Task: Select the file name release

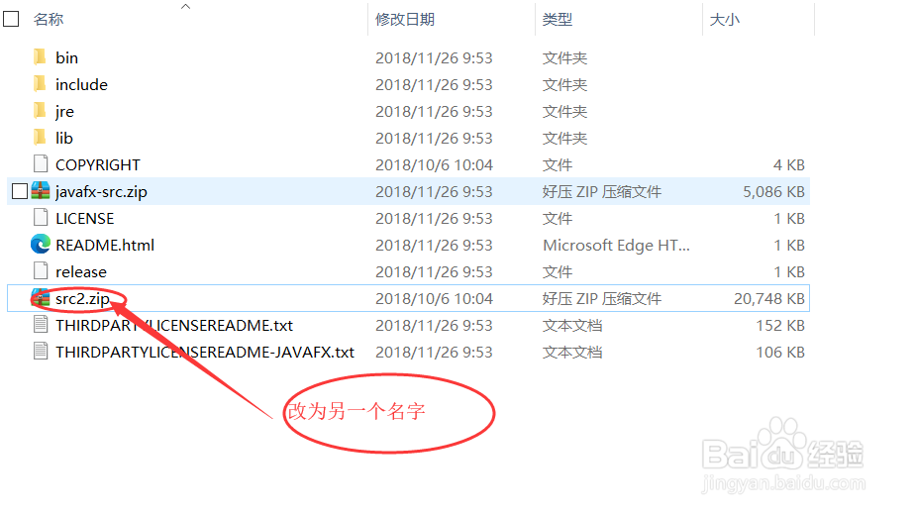Action: coord(81,272)
